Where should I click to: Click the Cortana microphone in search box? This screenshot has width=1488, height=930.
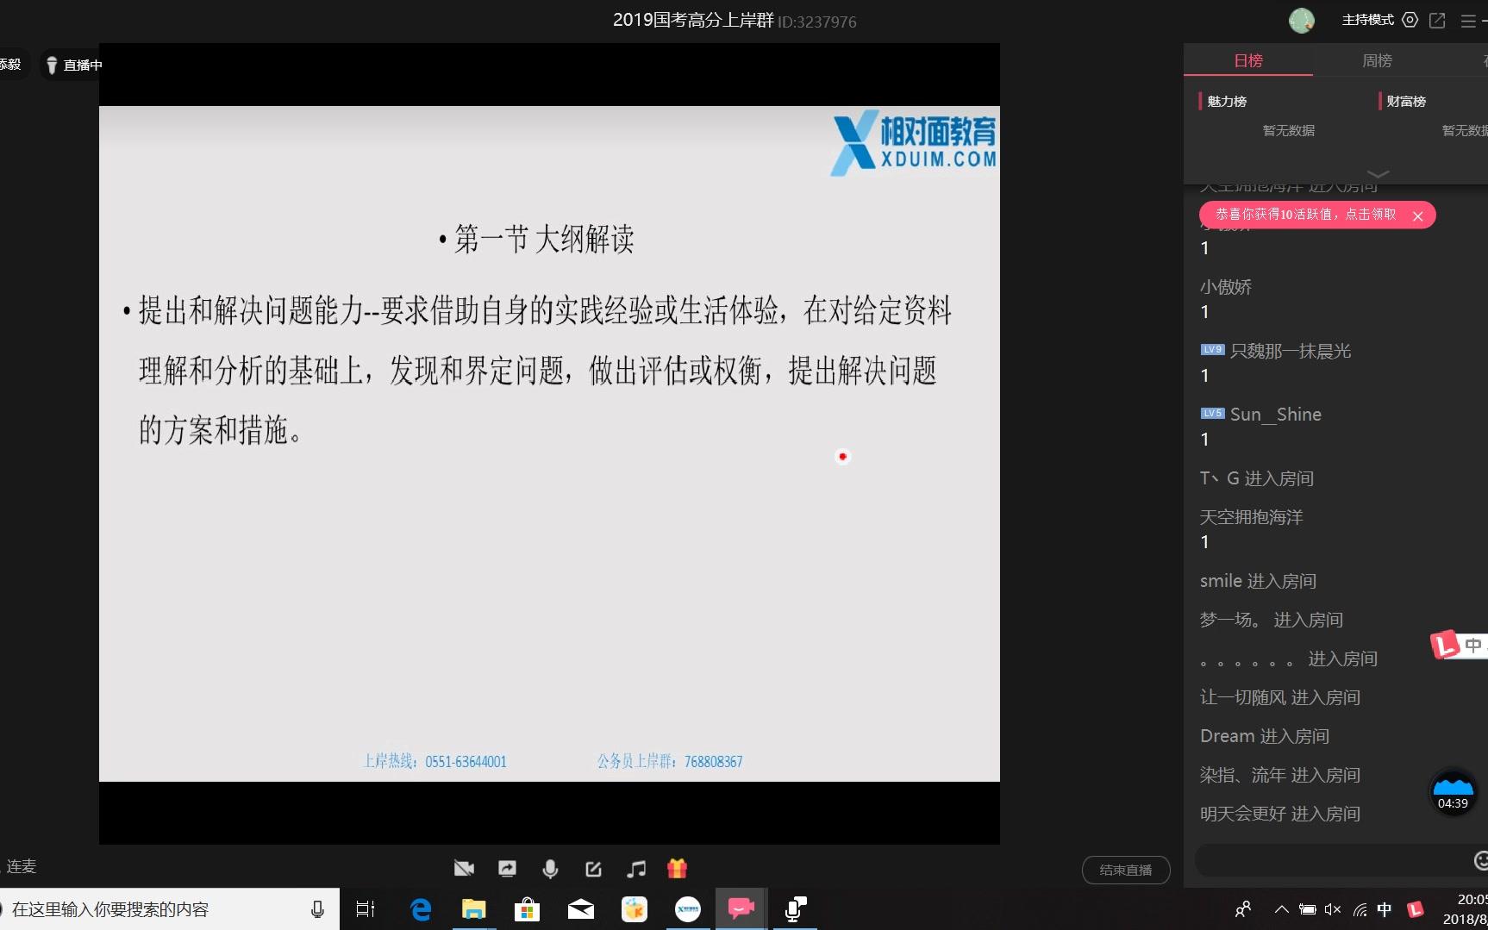317,909
